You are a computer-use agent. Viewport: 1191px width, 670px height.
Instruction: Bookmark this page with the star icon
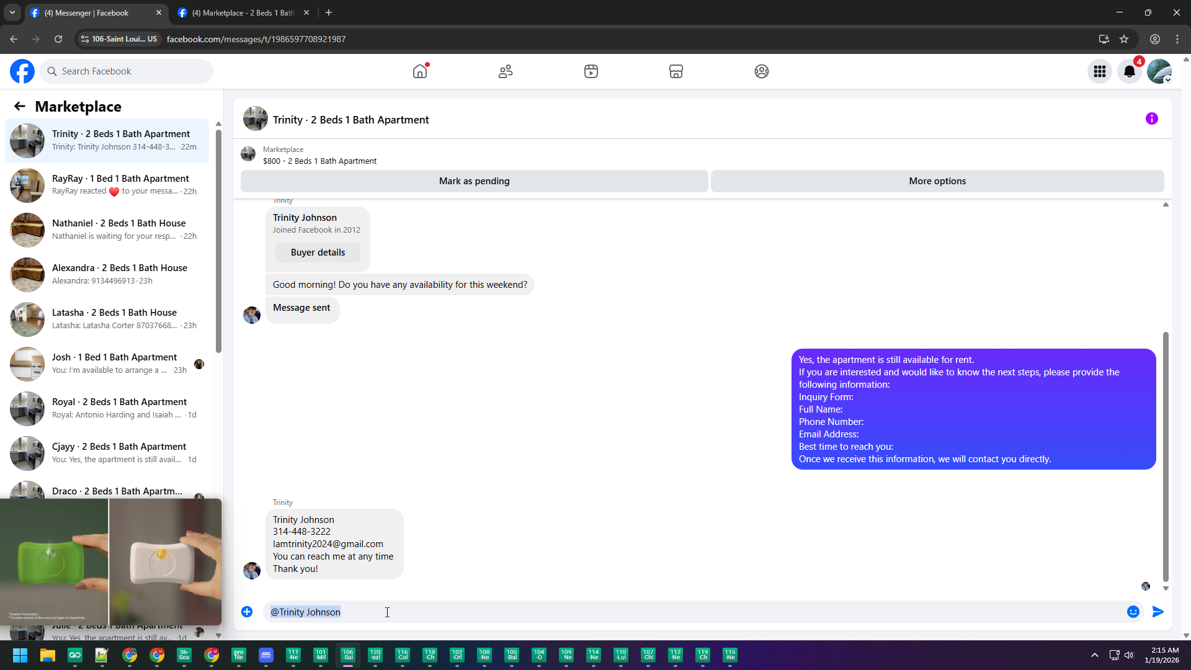click(x=1124, y=39)
